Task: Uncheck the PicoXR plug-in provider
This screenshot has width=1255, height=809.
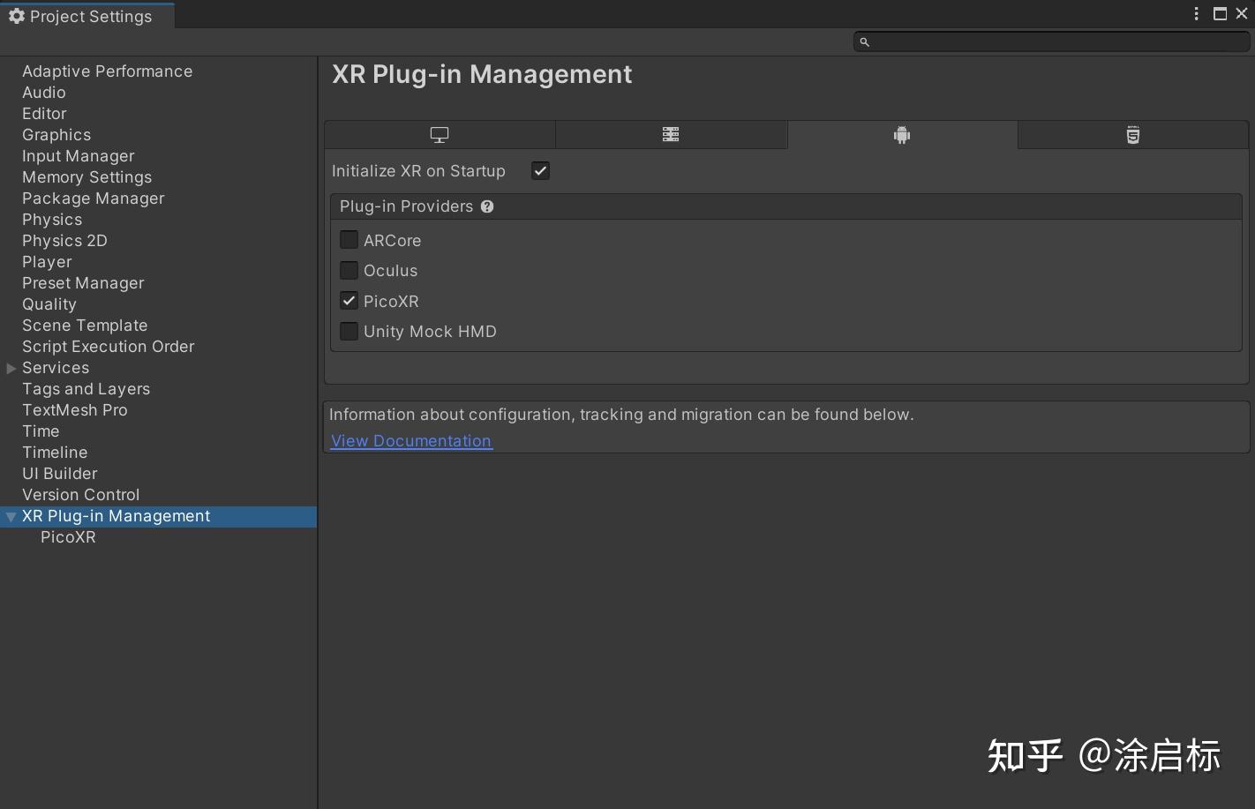Action: click(349, 301)
